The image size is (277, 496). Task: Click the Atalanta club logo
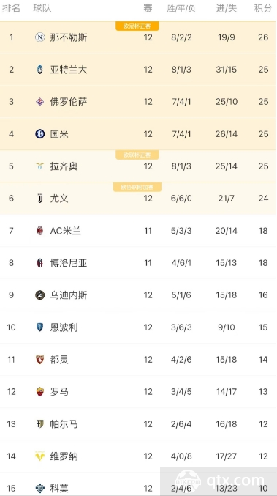coord(39,70)
